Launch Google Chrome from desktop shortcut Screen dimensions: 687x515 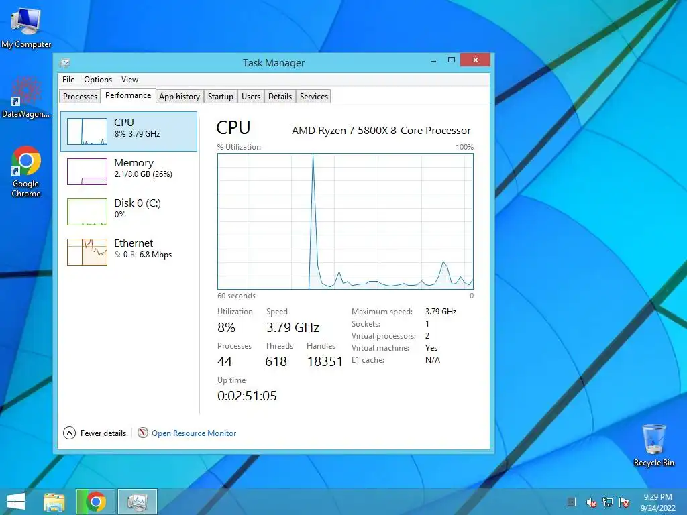click(26, 172)
